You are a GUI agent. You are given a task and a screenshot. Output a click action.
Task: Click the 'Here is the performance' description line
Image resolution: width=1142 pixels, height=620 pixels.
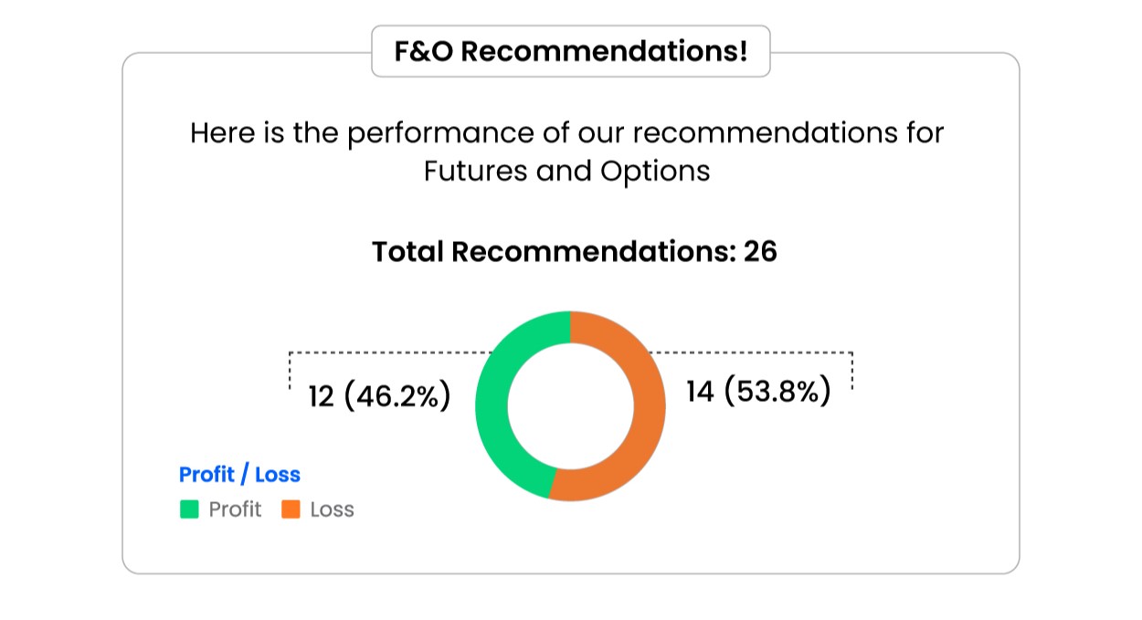pyautogui.click(x=566, y=133)
